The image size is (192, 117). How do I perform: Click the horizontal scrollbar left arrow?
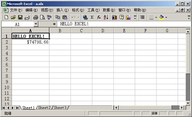(x=116, y=108)
